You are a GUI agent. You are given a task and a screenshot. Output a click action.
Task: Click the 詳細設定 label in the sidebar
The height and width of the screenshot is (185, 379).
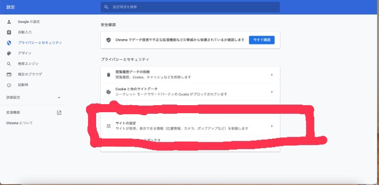[13, 98]
